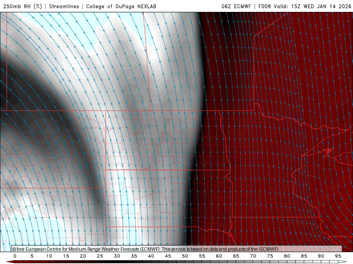Click the "Streamlines" label in header
The width and height of the screenshot is (353, 264).
click(64, 6)
